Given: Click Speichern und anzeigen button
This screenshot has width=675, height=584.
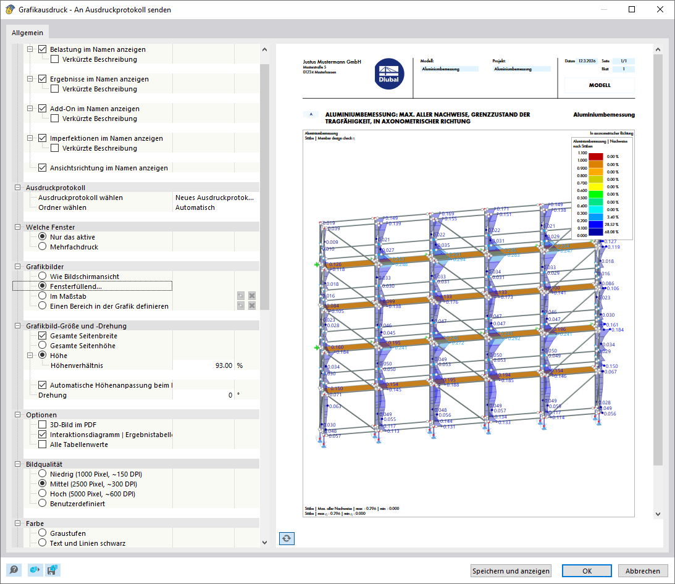Looking at the screenshot, I should tap(511, 570).
